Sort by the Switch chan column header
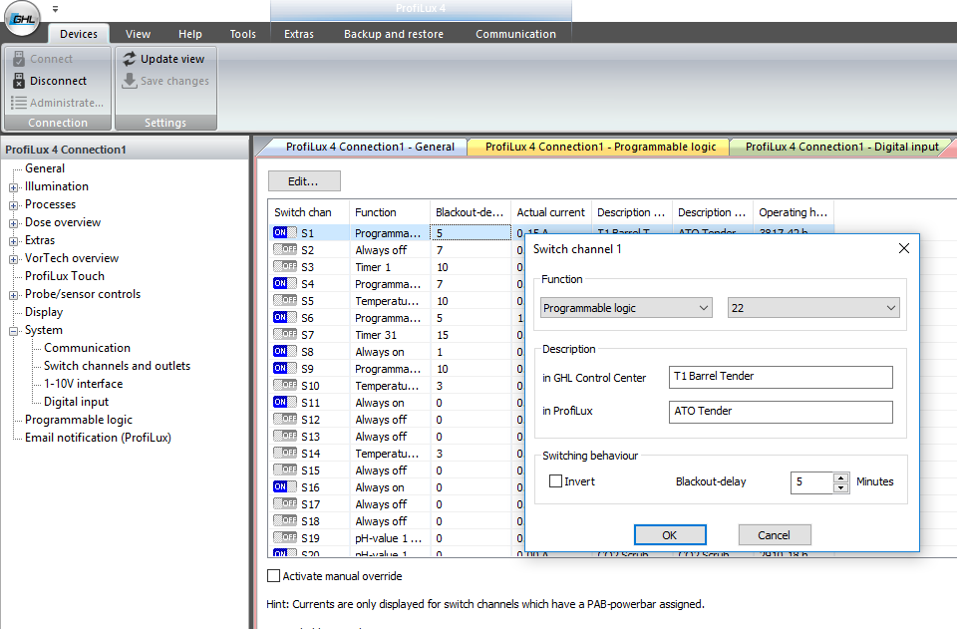The height and width of the screenshot is (629, 957). click(x=308, y=211)
